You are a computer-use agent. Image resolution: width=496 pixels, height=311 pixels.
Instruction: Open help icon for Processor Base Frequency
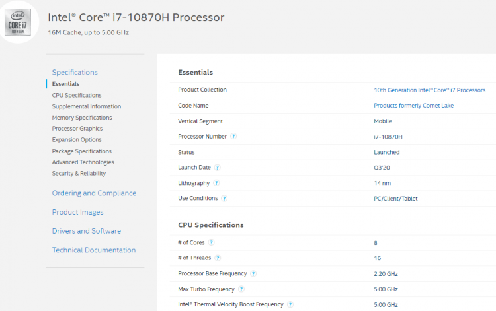[253, 273]
